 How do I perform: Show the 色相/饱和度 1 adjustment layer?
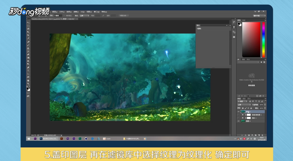(239, 115)
